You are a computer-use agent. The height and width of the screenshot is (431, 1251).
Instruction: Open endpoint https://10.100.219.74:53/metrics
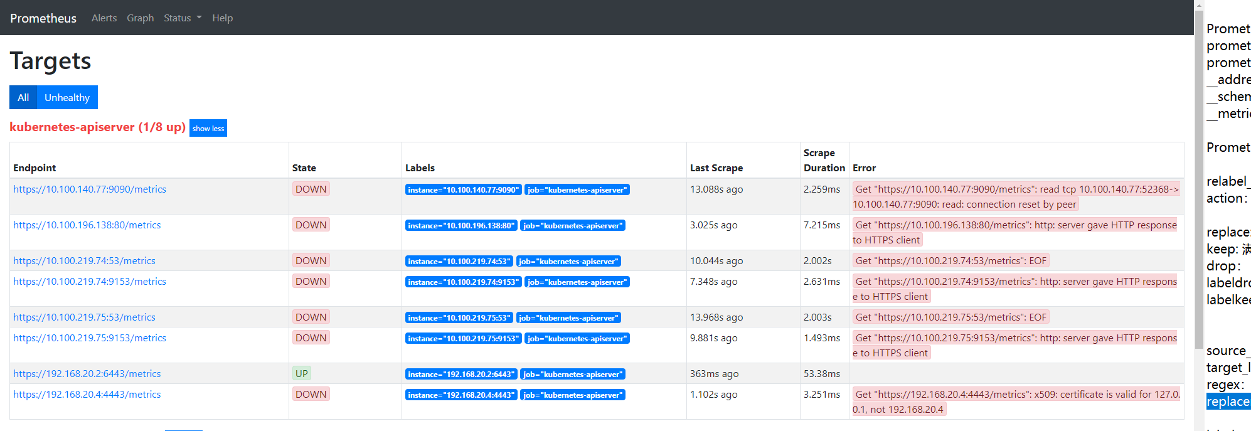pos(84,261)
